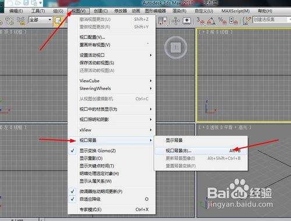Open the 帮助(H) menu
291x221 pixels.
point(265,11)
